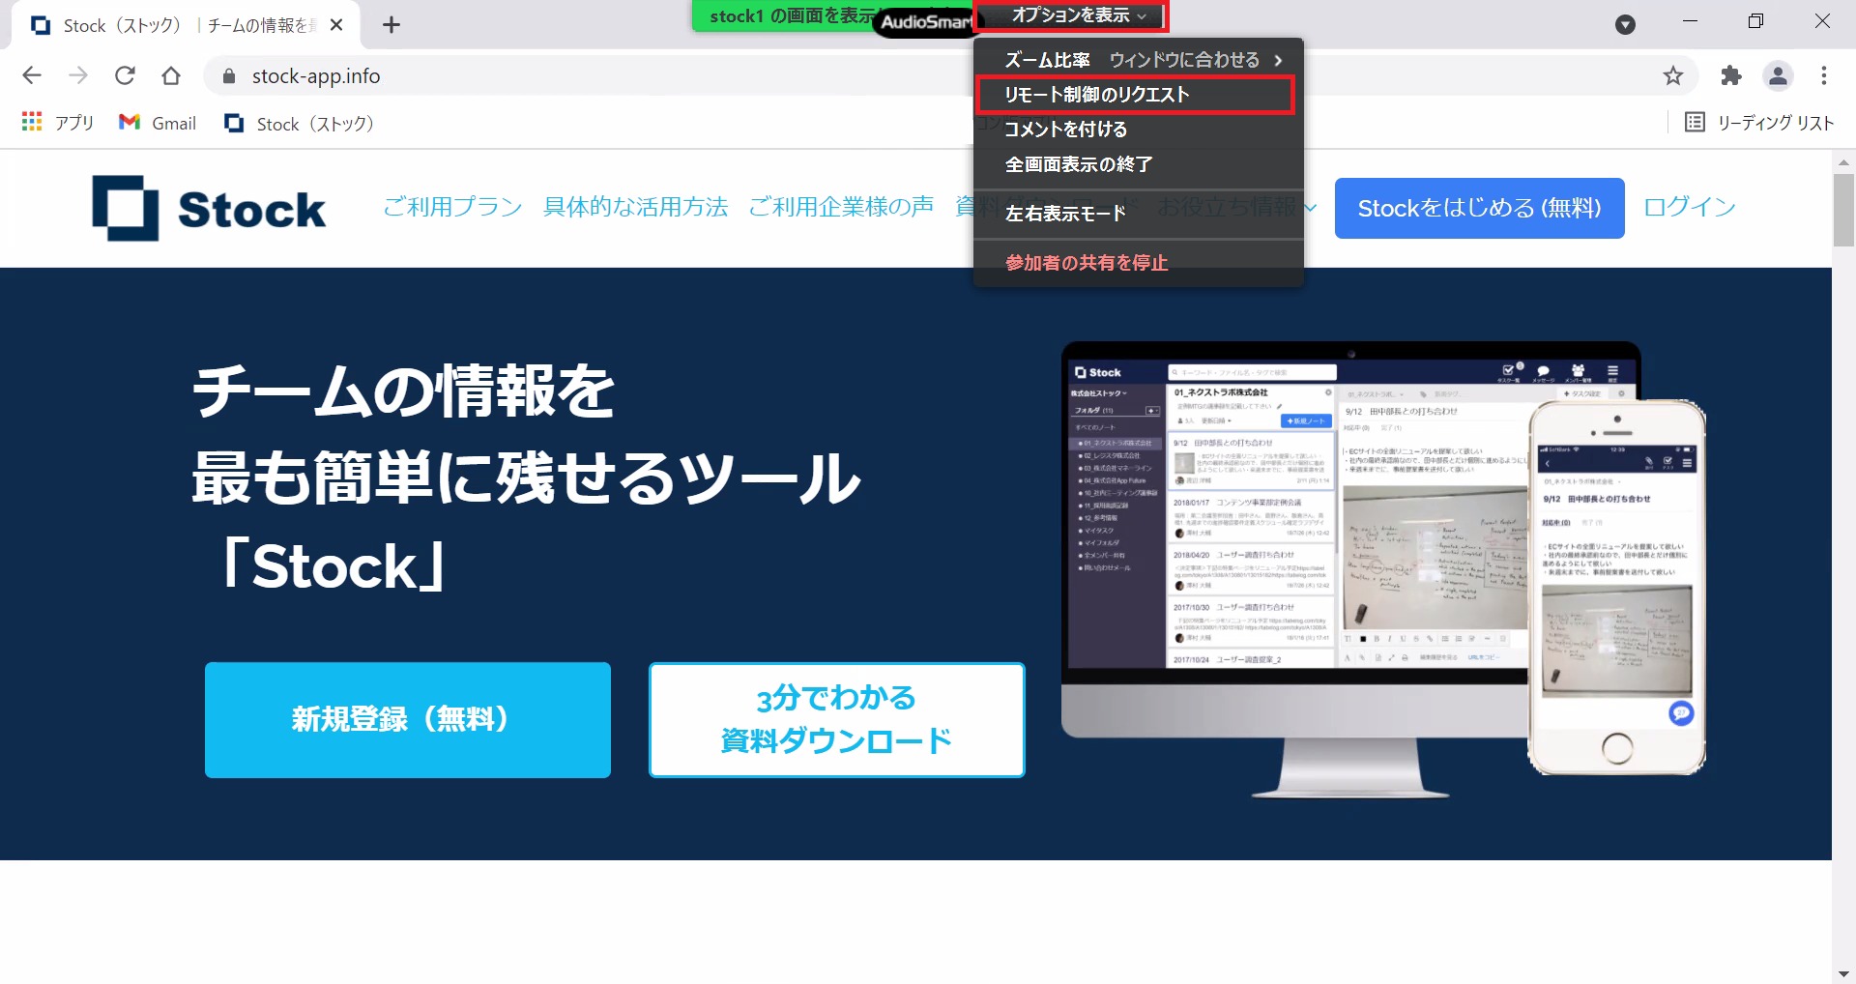The width and height of the screenshot is (1856, 984).
Task: Click inside the address bar
Action: coord(483,75)
